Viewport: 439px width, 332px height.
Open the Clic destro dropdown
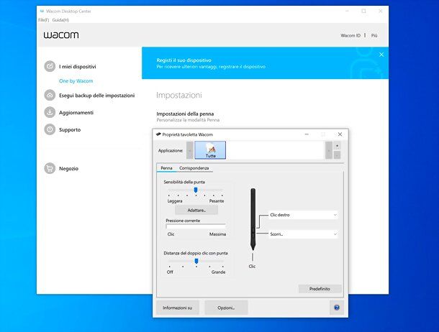tap(303, 215)
